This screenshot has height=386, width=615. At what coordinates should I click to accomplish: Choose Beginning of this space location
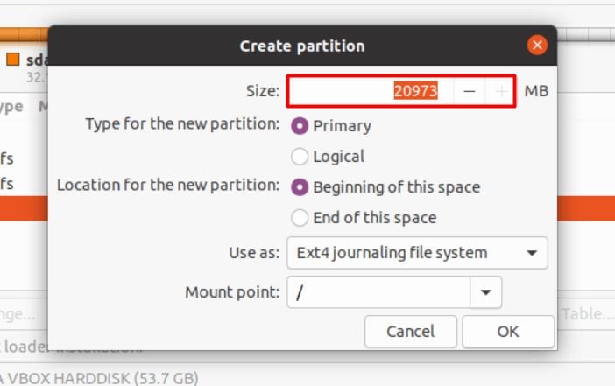[x=300, y=187]
